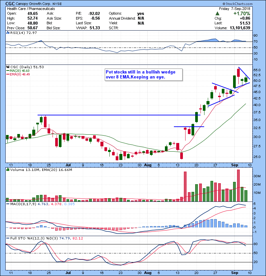The height and width of the screenshot is (276, 266).
Task: Click the MACD(8,17,9) legend label
Action: (24, 204)
